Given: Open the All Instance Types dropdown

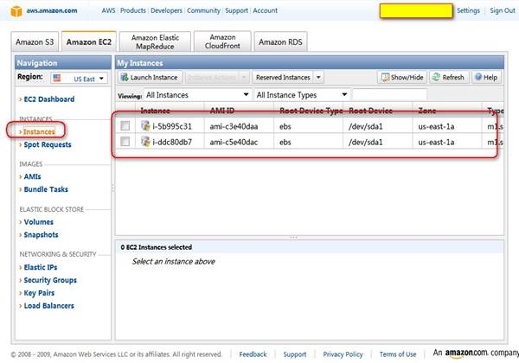Looking at the screenshot, I should 302,94.
